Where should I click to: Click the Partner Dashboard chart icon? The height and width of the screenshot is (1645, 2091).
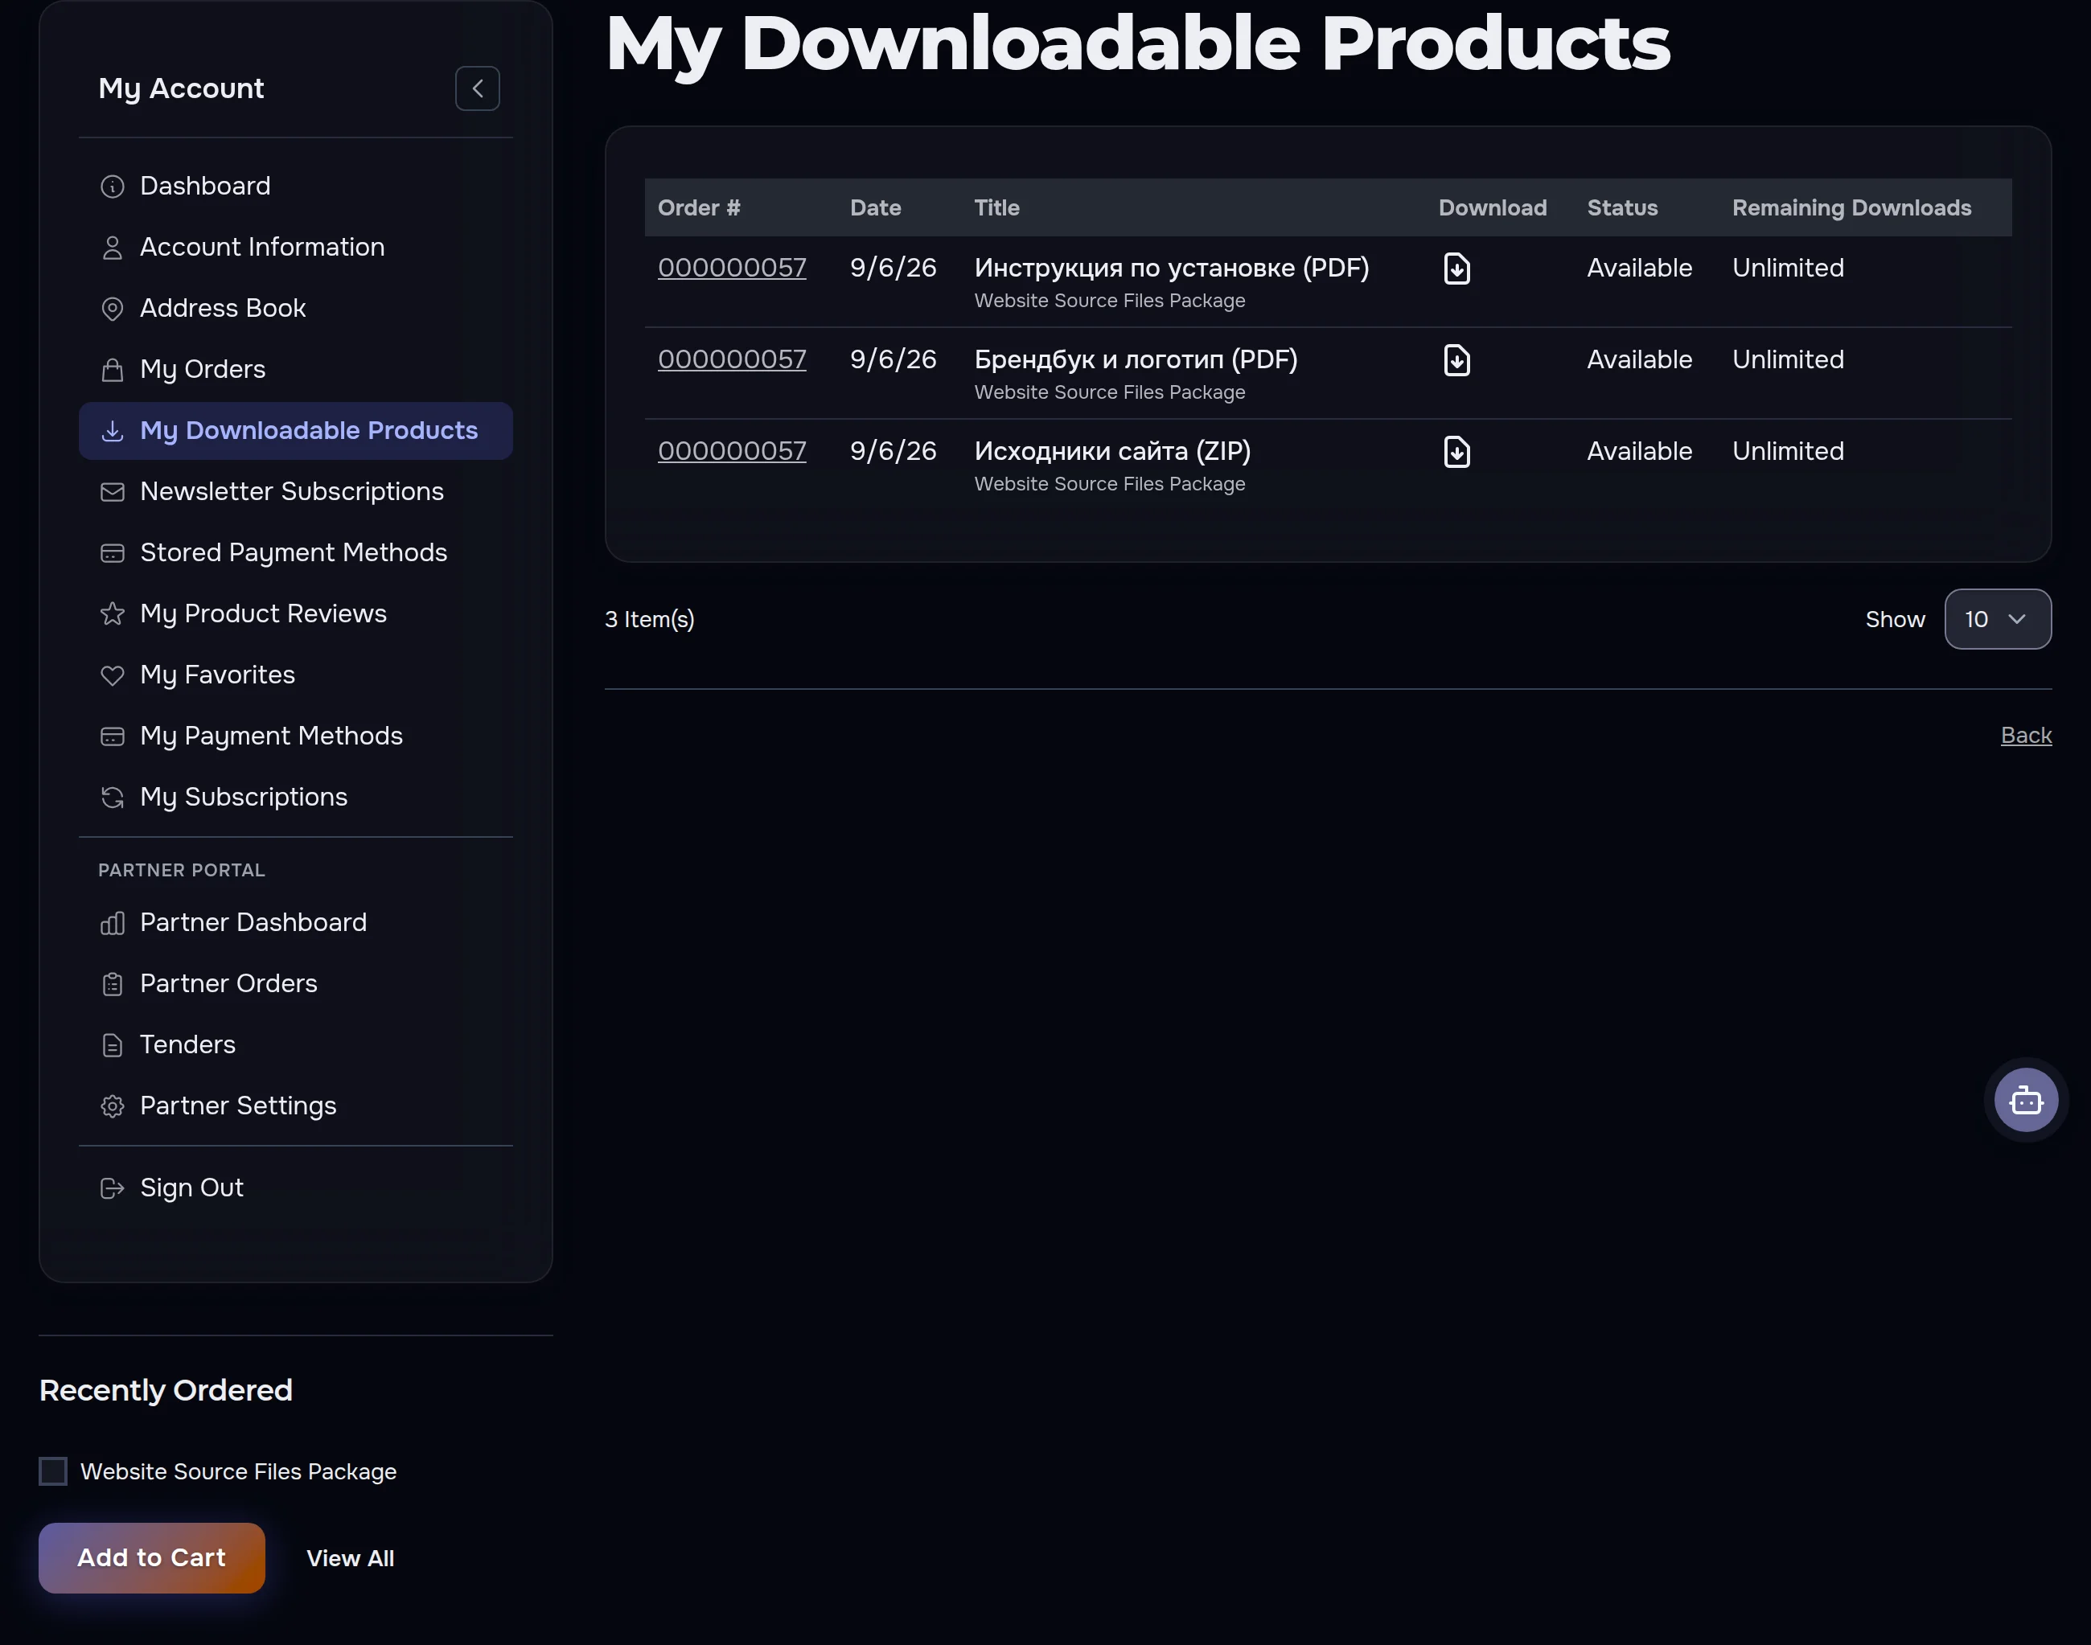tap(113, 923)
